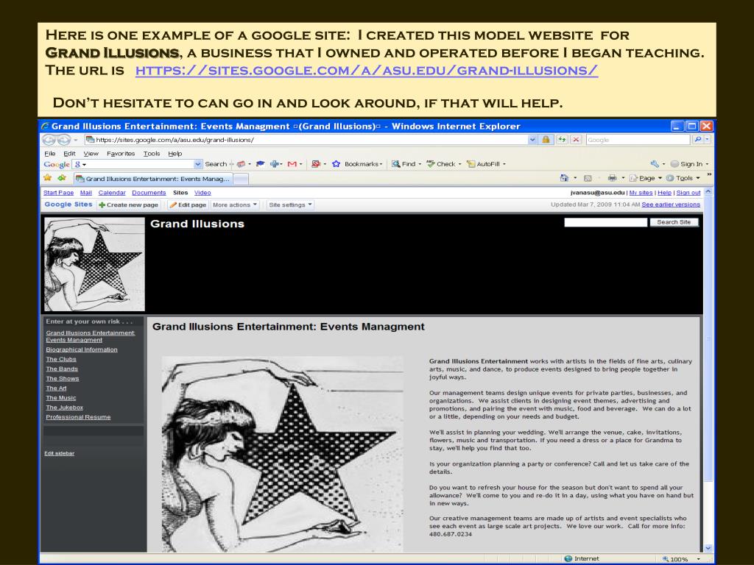Click the page vertical scrollbar down arrow

point(708,548)
